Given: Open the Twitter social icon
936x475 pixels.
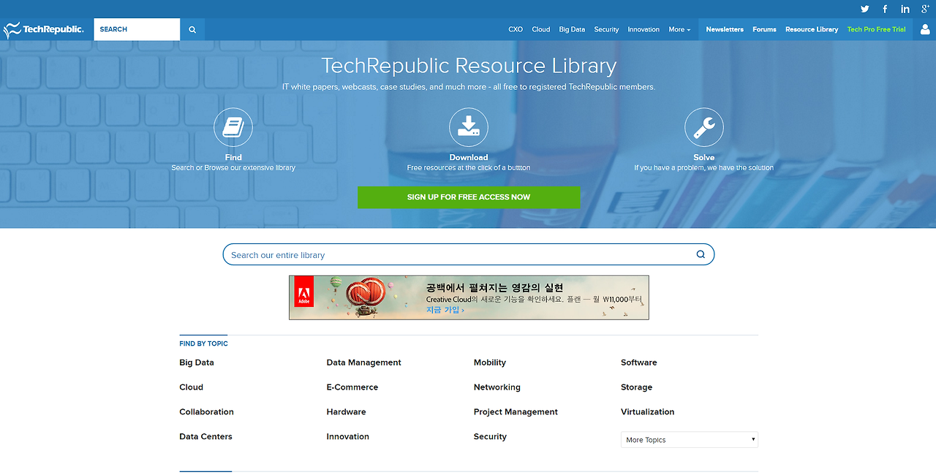Looking at the screenshot, I should click(865, 9).
